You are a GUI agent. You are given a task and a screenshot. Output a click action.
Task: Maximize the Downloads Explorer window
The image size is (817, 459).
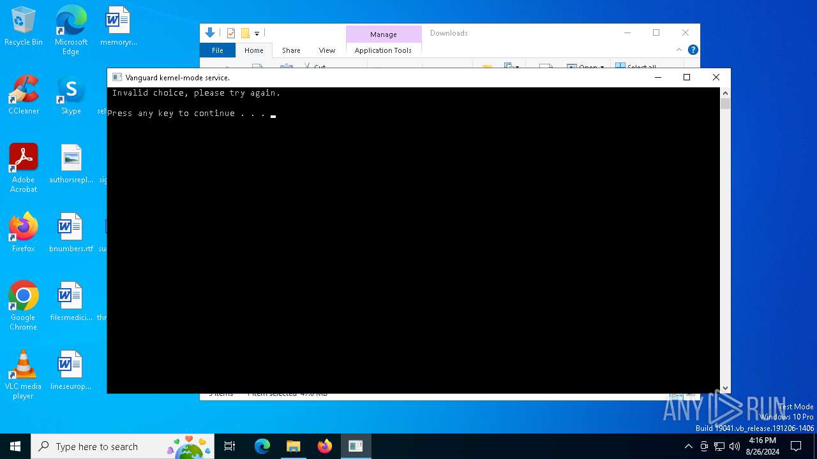tap(656, 33)
